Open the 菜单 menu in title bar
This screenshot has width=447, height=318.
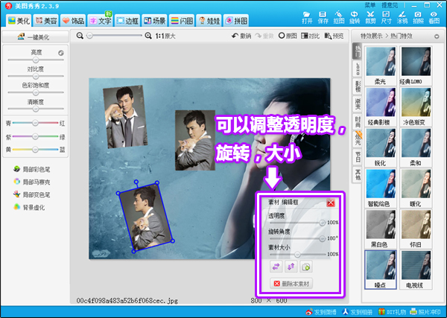point(367,4)
